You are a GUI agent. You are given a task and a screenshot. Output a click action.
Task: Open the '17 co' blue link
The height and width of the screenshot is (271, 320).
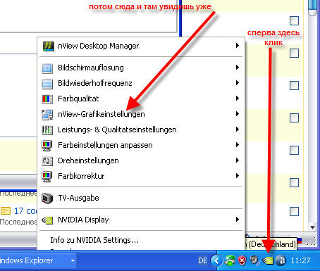(x=25, y=211)
